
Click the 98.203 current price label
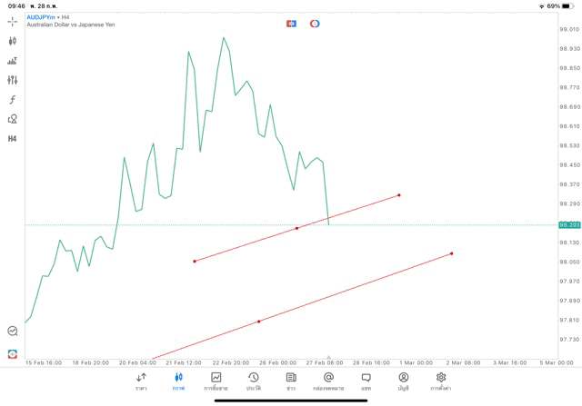570,224
